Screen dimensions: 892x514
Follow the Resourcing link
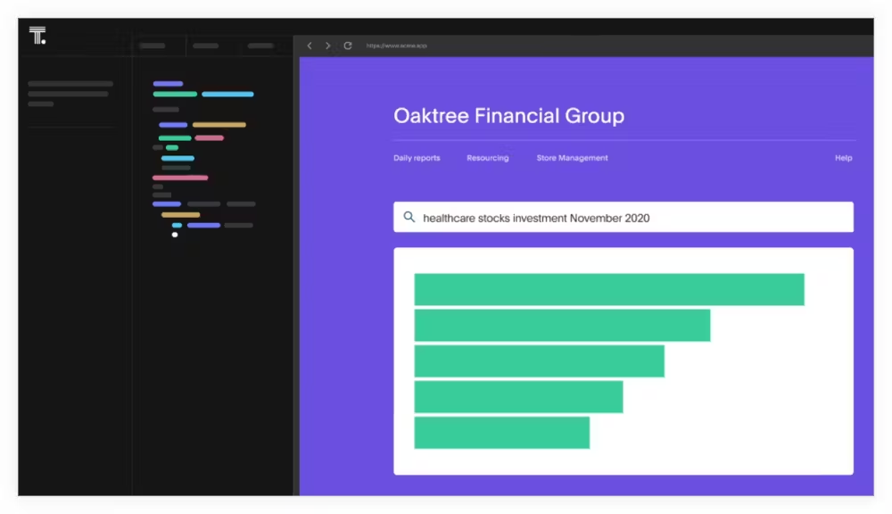click(487, 158)
